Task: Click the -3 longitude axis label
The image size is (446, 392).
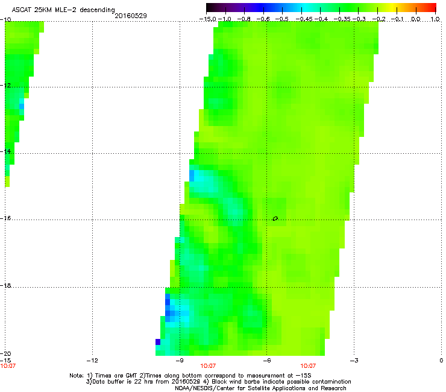Action: coord(354,361)
